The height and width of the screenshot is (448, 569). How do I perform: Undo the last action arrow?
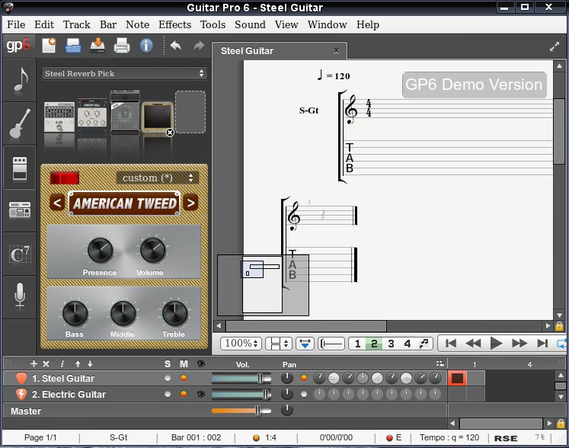(x=176, y=46)
